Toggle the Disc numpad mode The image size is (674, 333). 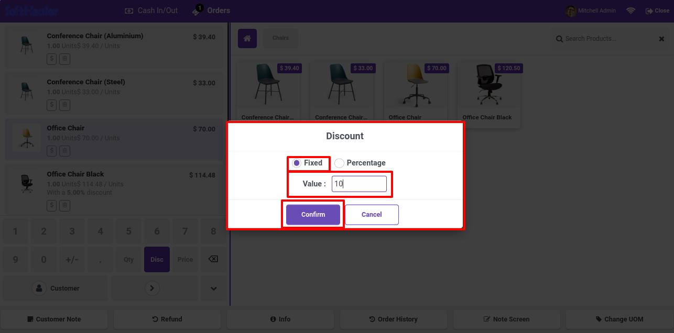coord(157,259)
